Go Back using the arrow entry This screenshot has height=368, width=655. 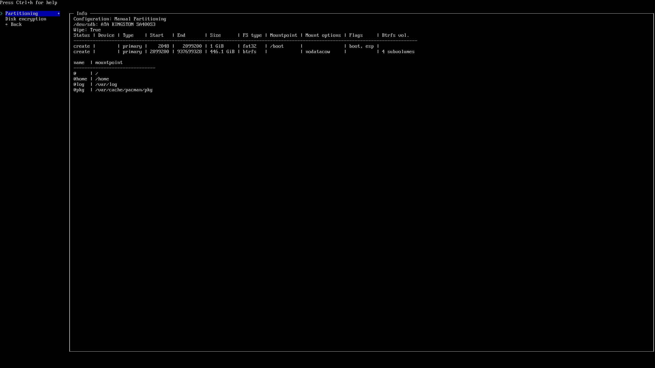click(x=16, y=25)
